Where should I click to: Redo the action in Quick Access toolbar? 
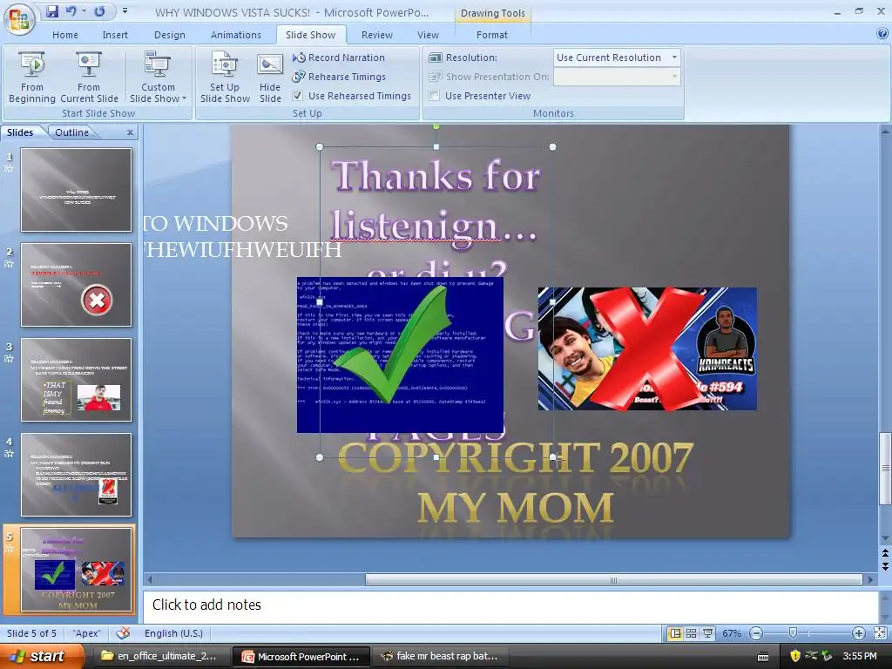(99, 10)
